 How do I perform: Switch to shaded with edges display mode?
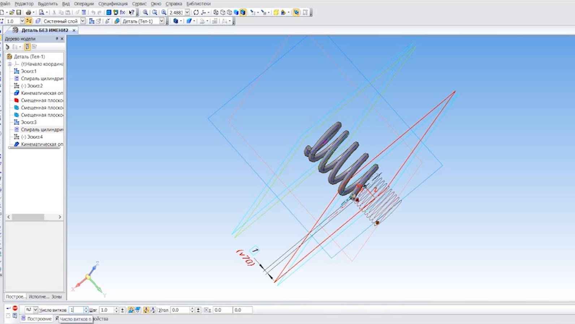pyautogui.click(x=243, y=12)
